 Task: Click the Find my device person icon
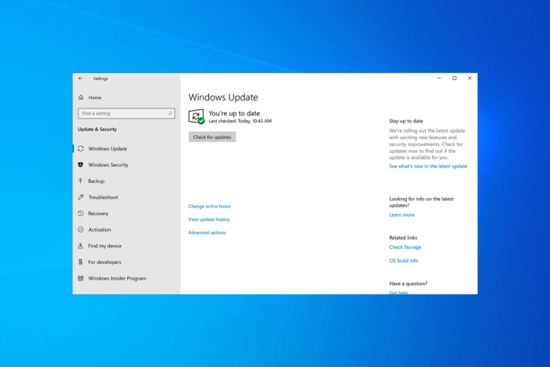point(81,246)
